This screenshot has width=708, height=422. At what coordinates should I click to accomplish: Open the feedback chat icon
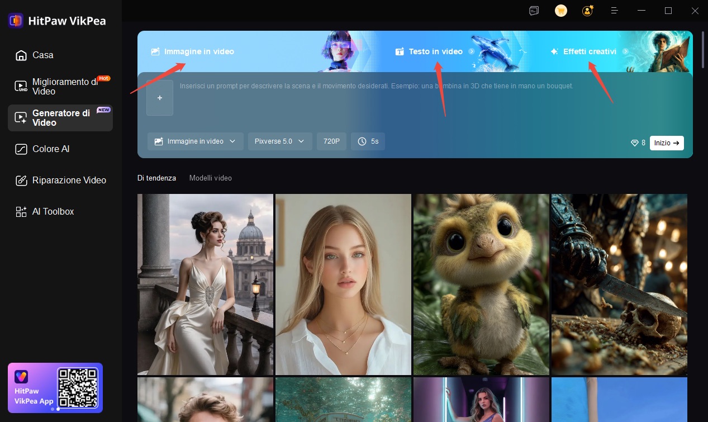click(534, 11)
